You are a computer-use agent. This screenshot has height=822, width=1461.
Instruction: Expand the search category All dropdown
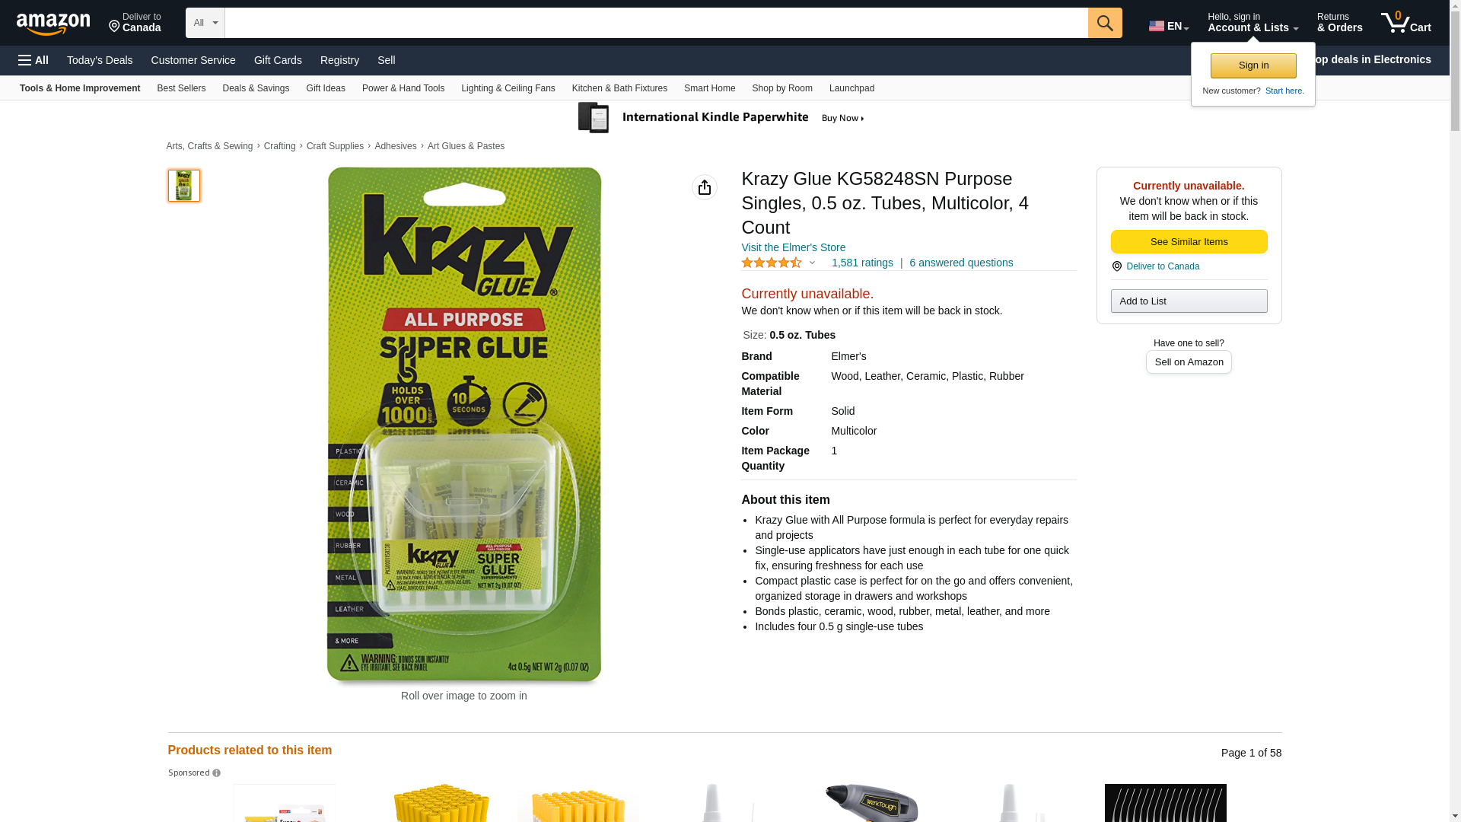point(205,23)
